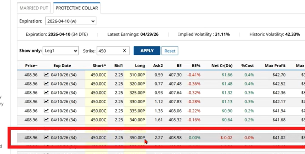Sort by Exp Date column header
305x154 pixels.
[62, 66]
